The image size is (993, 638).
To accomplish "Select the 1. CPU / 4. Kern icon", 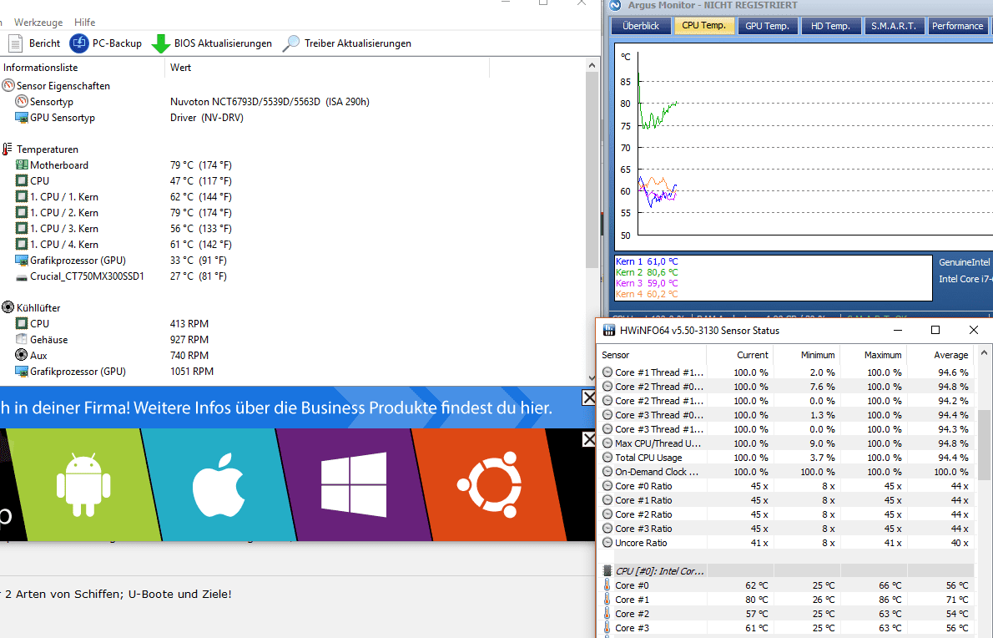I will pos(22,244).
